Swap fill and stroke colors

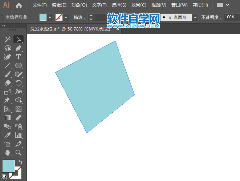20,162
